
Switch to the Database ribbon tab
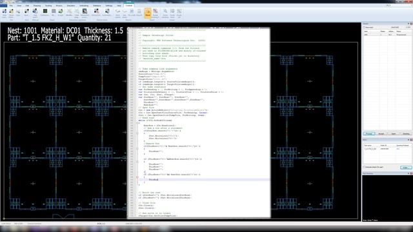pyautogui.click(x=97, y=6)
